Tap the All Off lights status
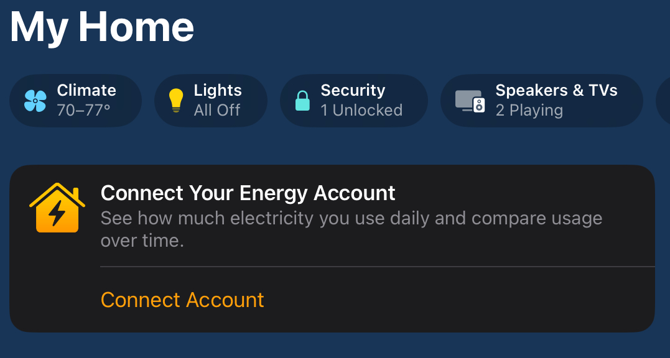This screenshot has width=670, height=358. coord(216,111)
